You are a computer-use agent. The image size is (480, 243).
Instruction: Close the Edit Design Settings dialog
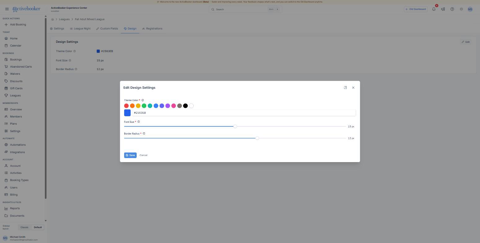tap(353, 88)
